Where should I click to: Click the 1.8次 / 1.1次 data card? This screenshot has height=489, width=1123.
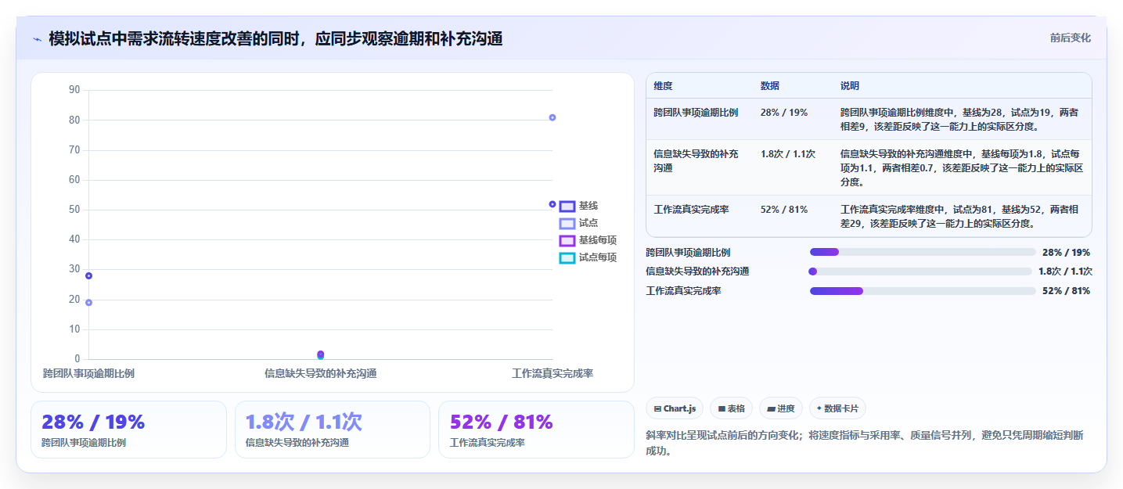(x=333, y=430)
